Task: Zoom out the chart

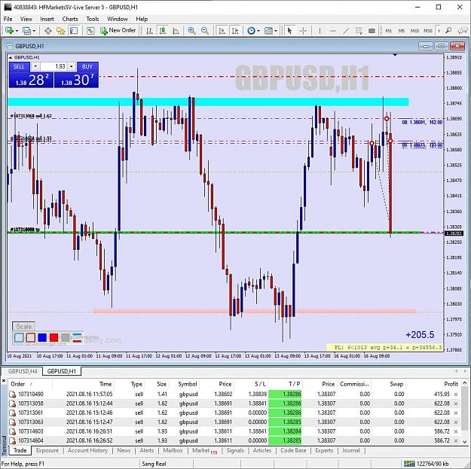Action: click(x=205, y=31)
